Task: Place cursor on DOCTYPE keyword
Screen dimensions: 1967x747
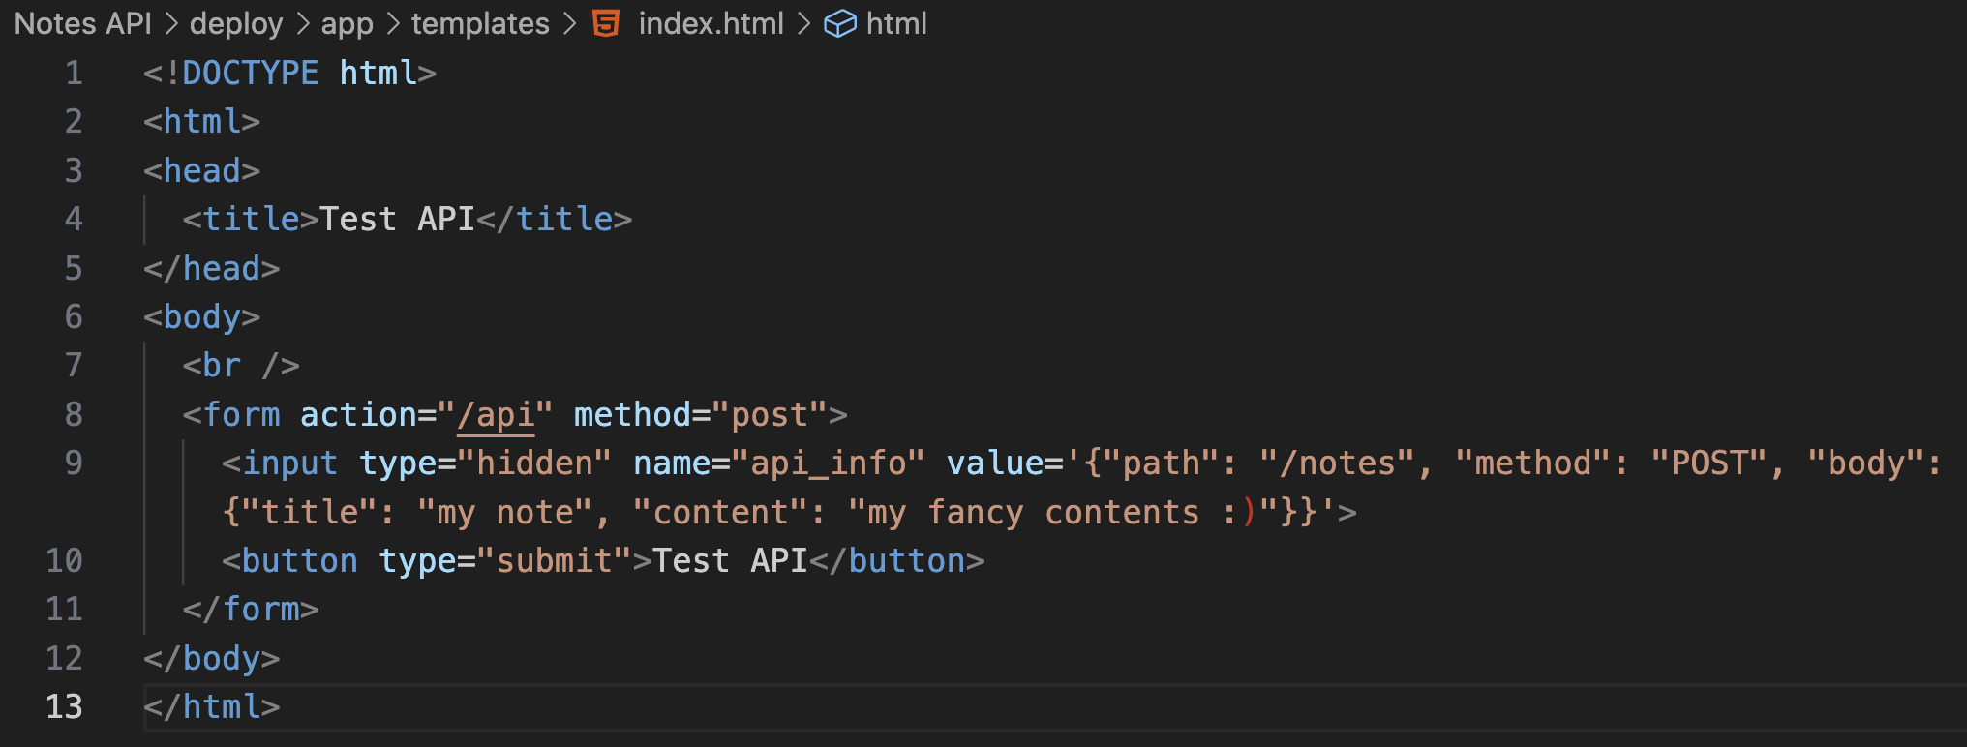Action: point(250,74)
